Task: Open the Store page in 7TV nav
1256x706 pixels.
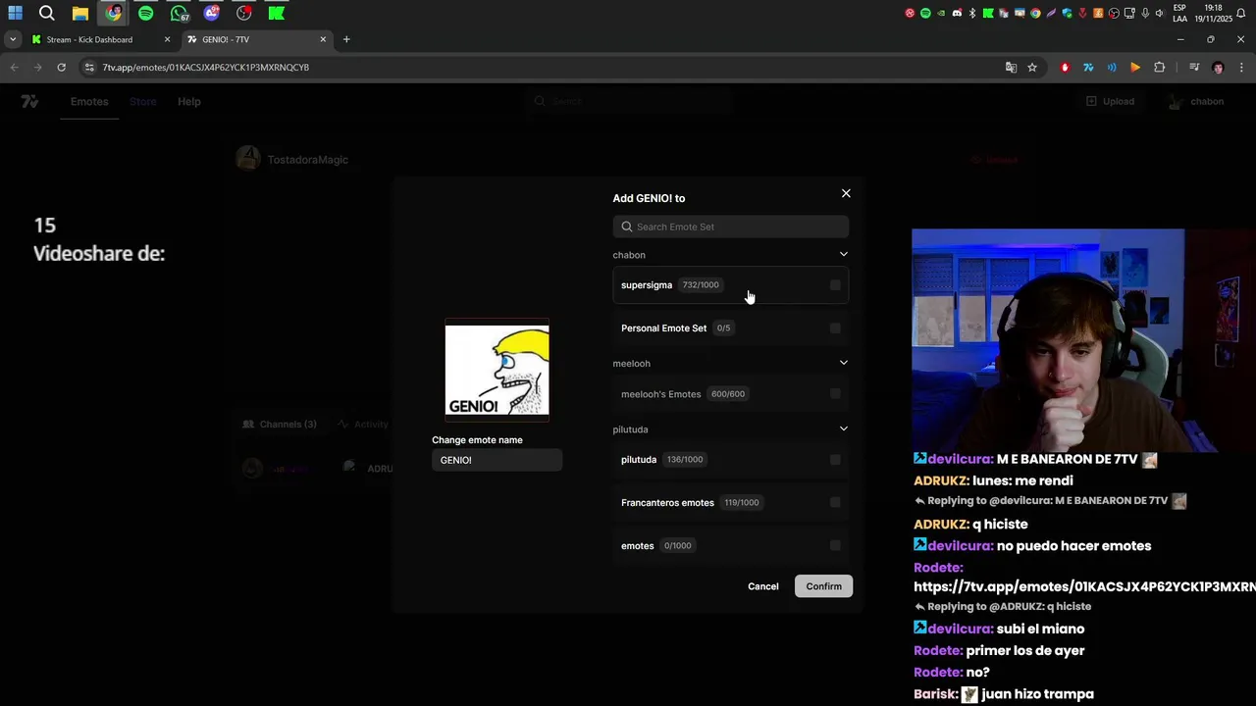Action: point(143,102)
